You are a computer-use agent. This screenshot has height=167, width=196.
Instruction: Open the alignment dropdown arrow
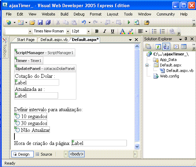click(x=146, y=31)
